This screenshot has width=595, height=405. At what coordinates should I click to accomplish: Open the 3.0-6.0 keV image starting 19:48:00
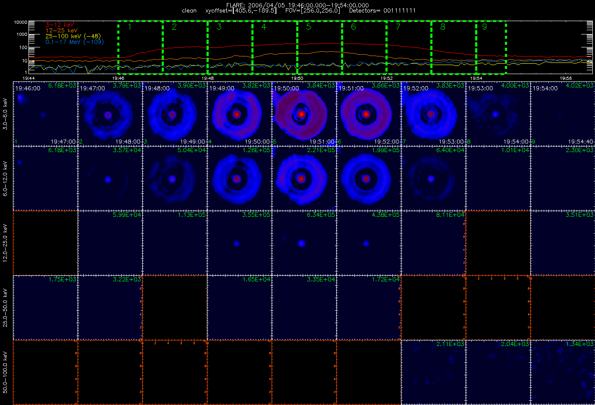(175, 114)
